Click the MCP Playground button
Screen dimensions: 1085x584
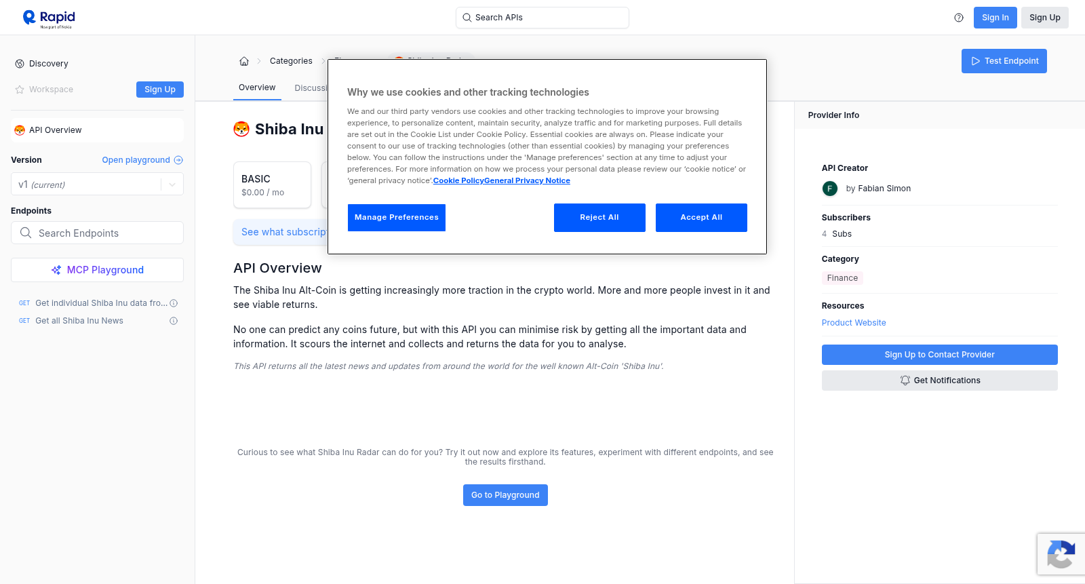(x=97, y=270)
